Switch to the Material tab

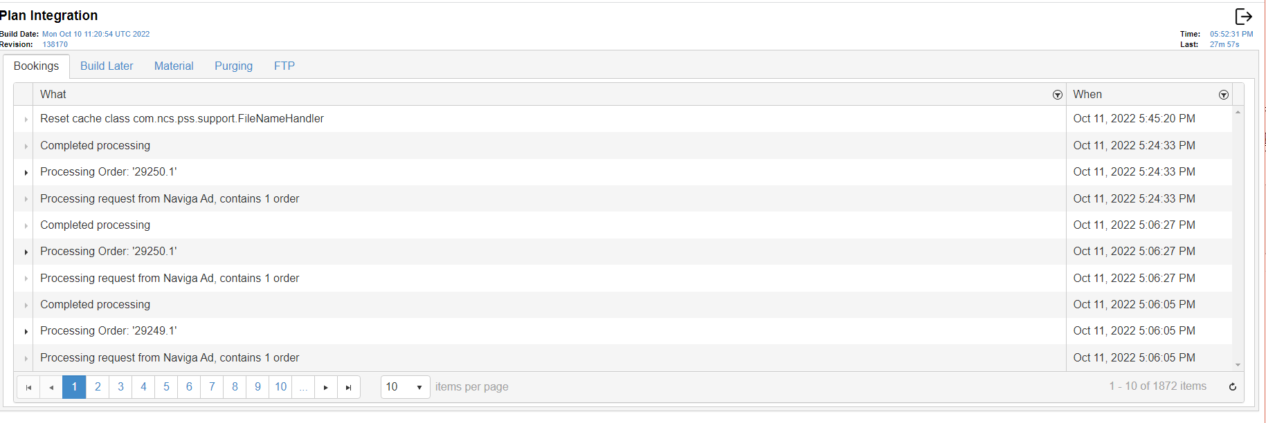click(174, 66)
